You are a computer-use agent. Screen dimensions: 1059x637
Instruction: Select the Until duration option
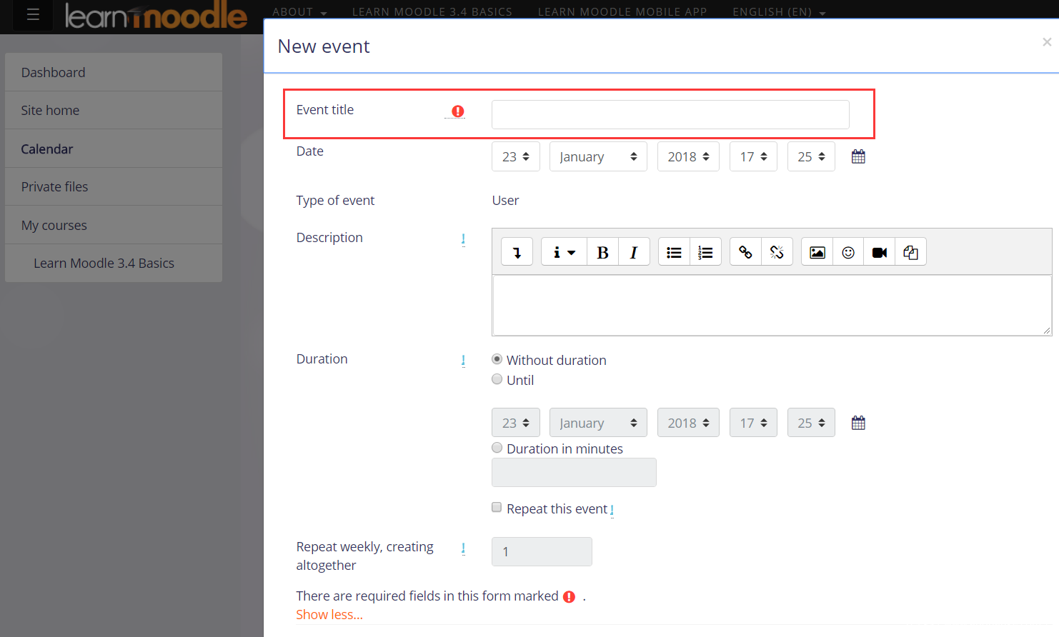[x=497, y=379]
